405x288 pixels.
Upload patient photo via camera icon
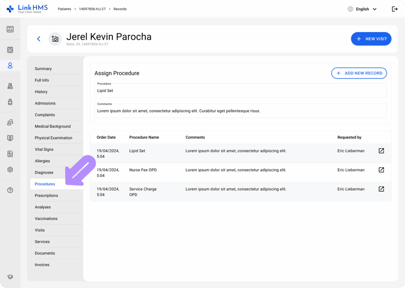(55, 39)
